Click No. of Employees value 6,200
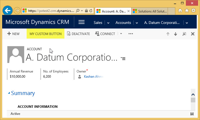Viewport: 200px width, 120px height. click(x=47, y=77)
